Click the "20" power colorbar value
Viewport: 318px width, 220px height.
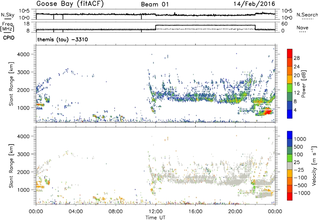(x=297, y=75)
